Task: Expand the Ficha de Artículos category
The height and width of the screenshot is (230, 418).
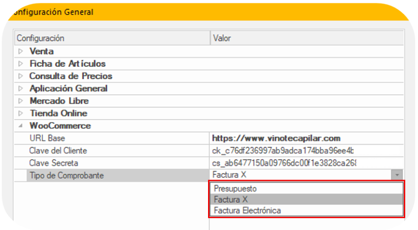Action: coord(21,64)
